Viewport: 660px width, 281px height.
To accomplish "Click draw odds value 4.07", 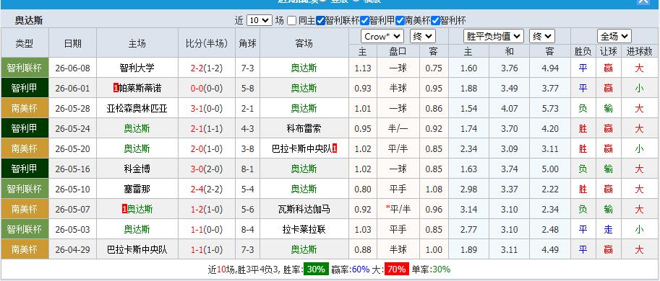I will [x=510, y=108].
